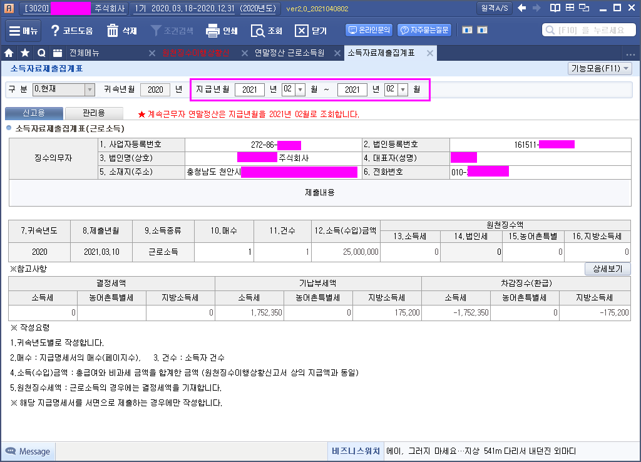Run 조회 search with magnifier icon

[257, 31]
